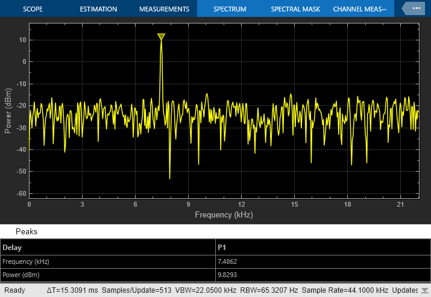Viewport: 431px width, 297px height.
Task: Click the ΔT=15.3091 ms status entry
Action: tap(72, 290)
